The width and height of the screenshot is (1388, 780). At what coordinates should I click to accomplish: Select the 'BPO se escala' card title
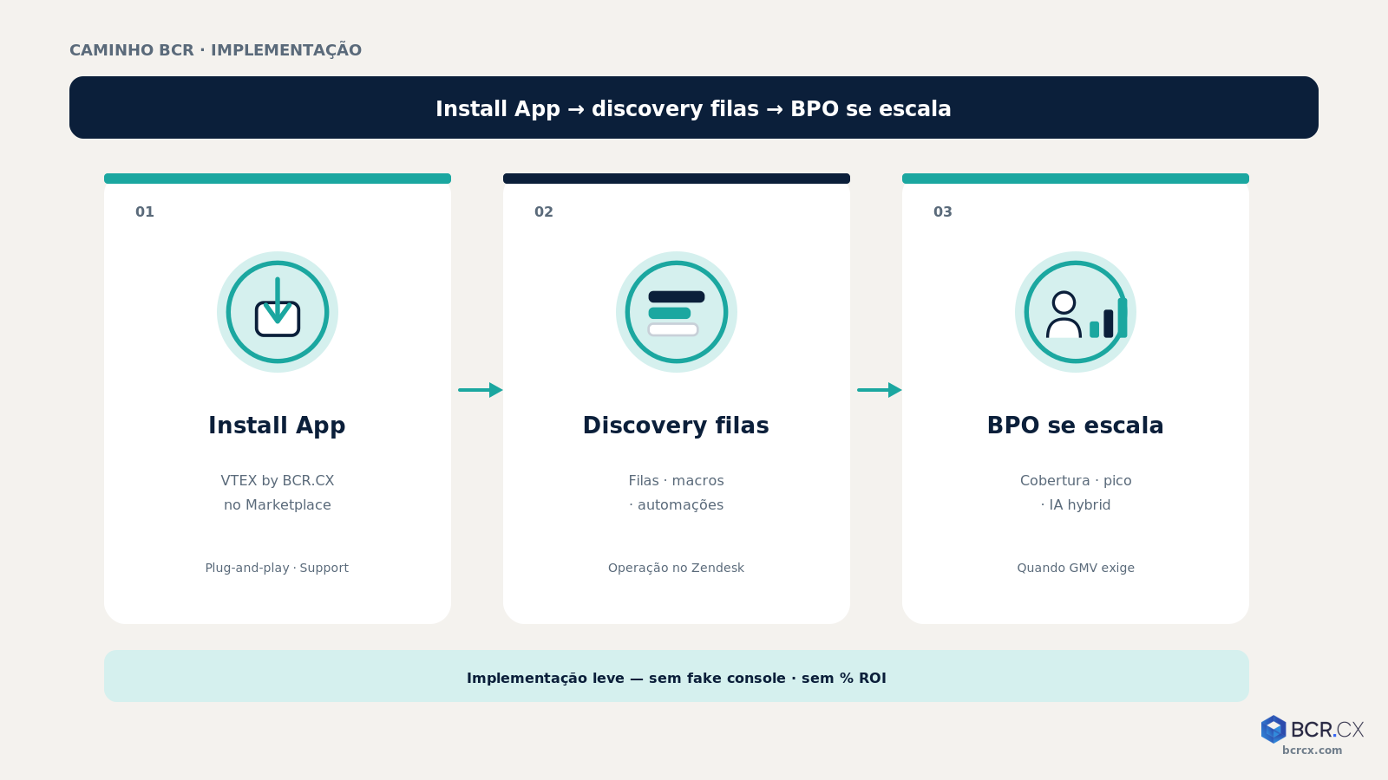pyautogui.click(x=1075, y=426)
